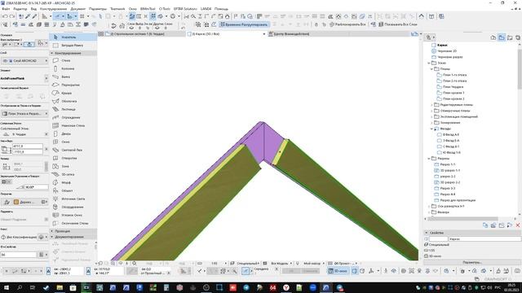Open the Teamwork menu
Screen dimensions: 522x293
click(x=117, y=9)
